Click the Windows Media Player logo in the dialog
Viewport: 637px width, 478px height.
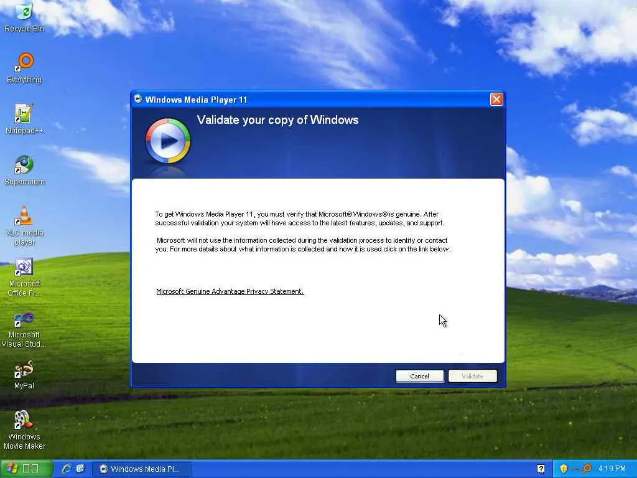[x=168, y=141]
